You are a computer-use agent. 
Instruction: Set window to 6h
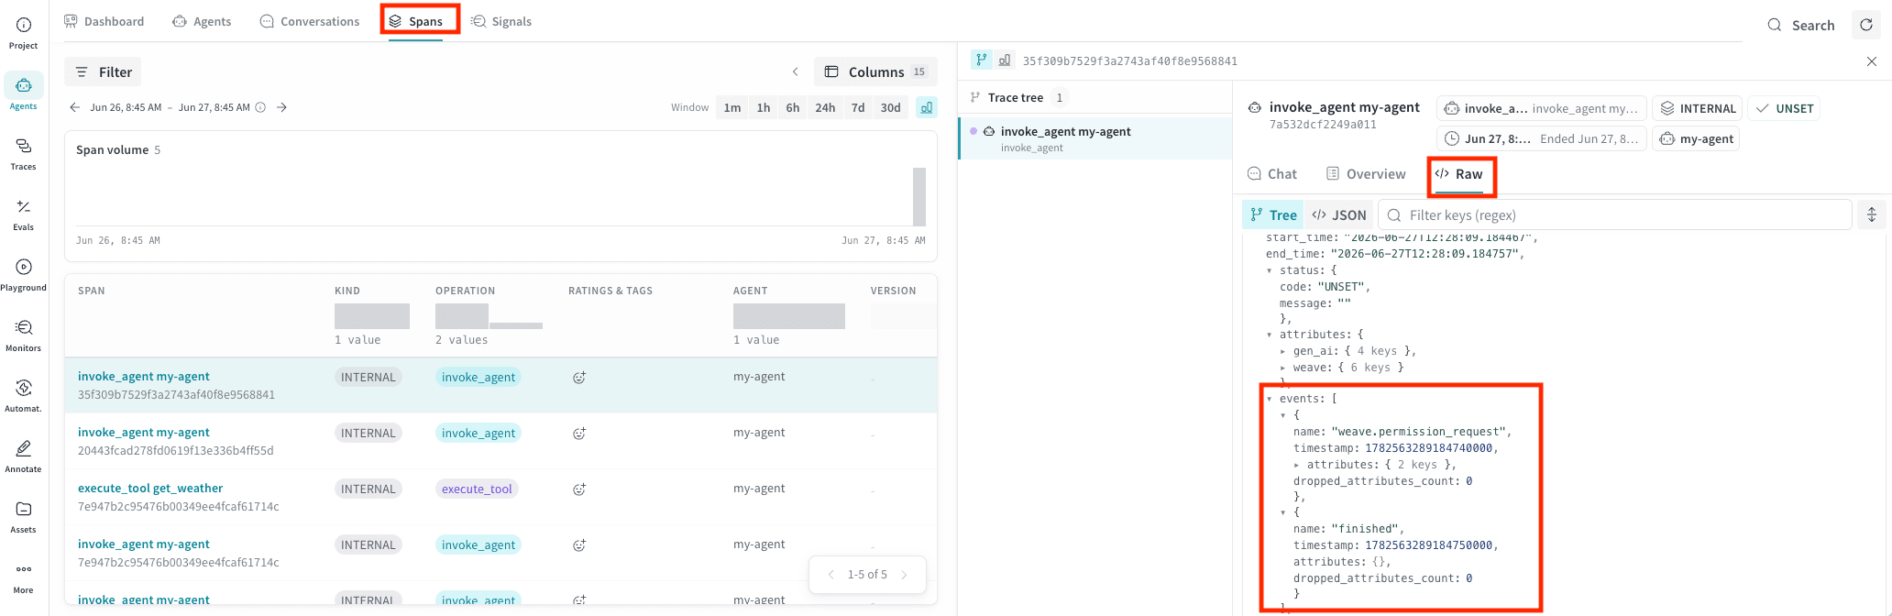point(793,107)
